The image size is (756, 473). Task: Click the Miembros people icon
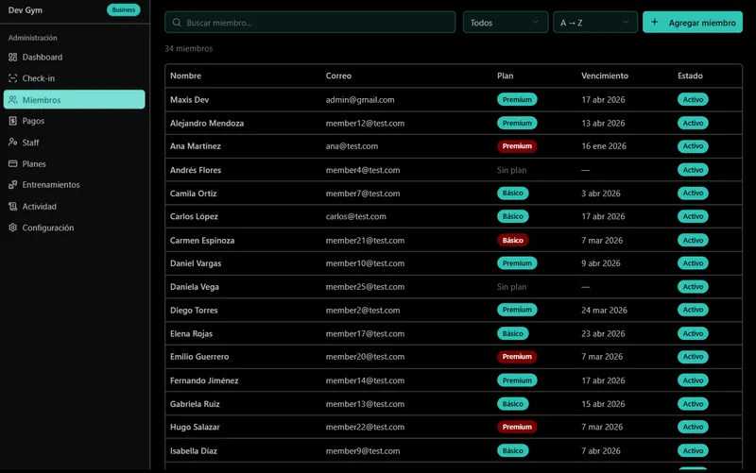pyautogui.click(x=13, y=100)
